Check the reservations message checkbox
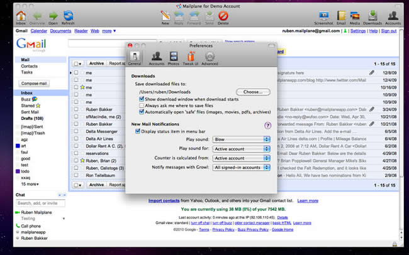This screenshot has height=255, width=409. click(x=76, y=153)
